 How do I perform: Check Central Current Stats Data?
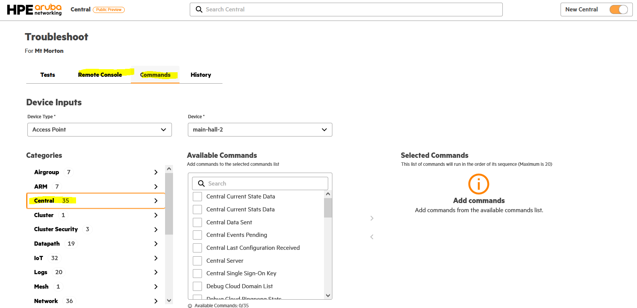pos(197,210)
